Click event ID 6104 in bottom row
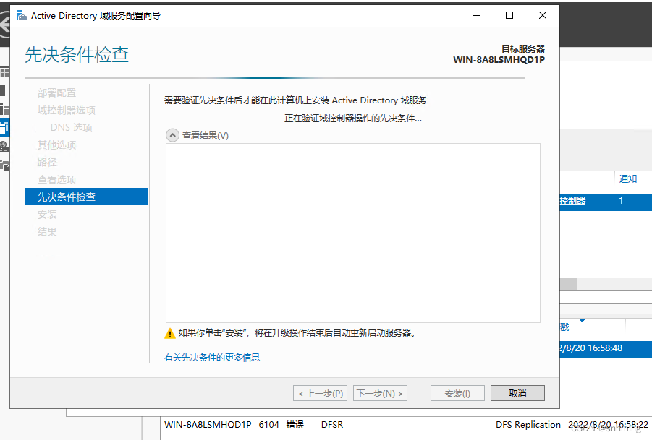This screenshot has height=440, width=652. coord(268,425)
